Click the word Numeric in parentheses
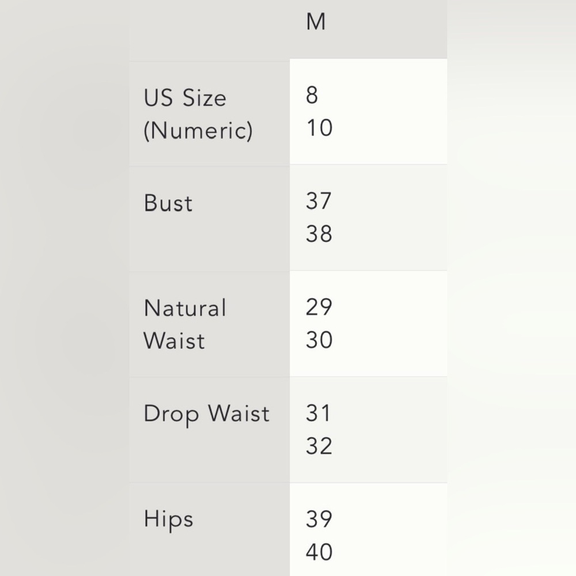Screen dimensions: 576x576 click(198, 130)
